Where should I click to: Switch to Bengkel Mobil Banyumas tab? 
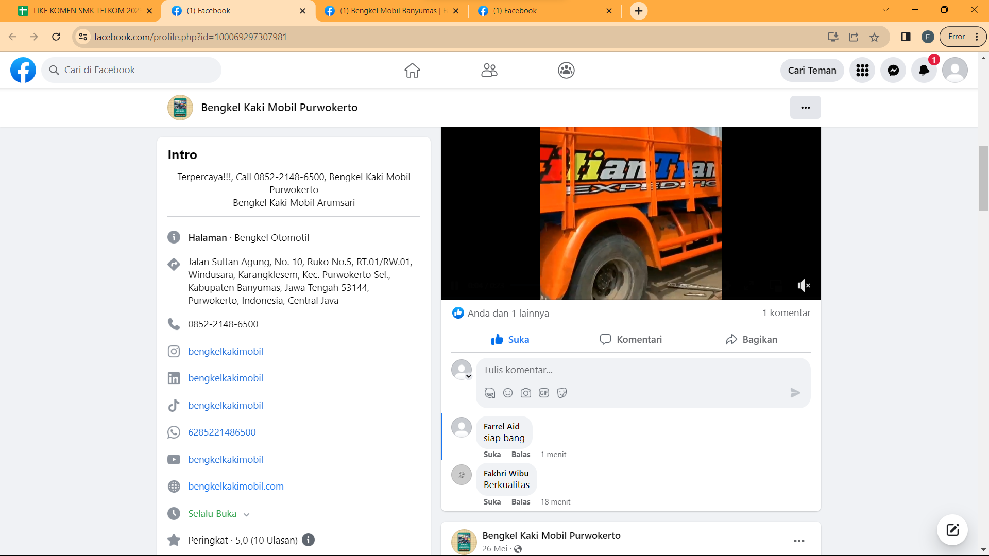point(391,11)
